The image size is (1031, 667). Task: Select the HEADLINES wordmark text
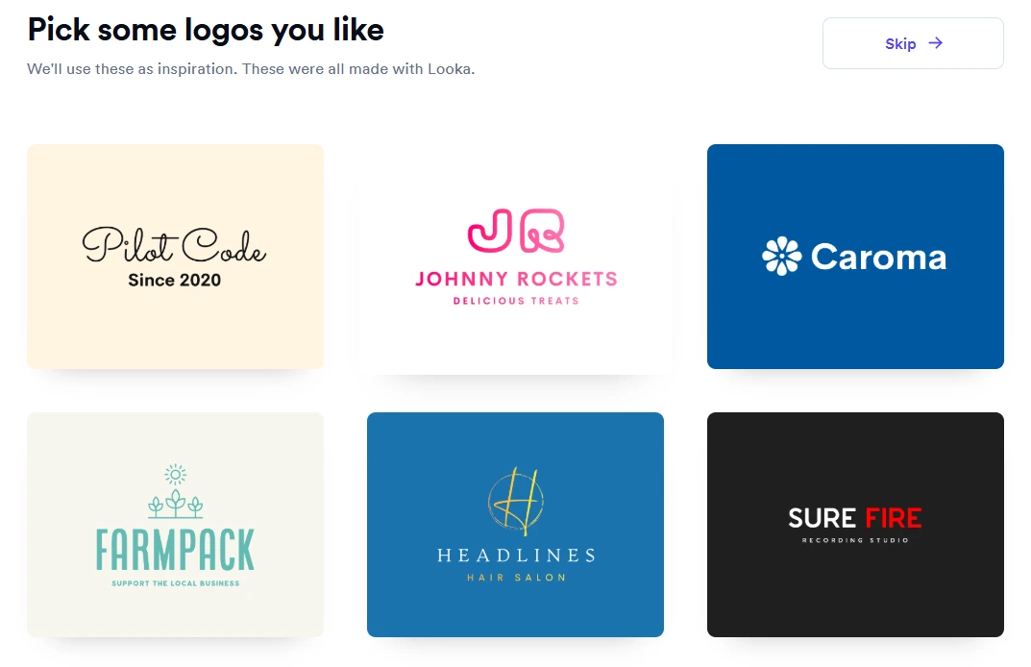point(516,556)
